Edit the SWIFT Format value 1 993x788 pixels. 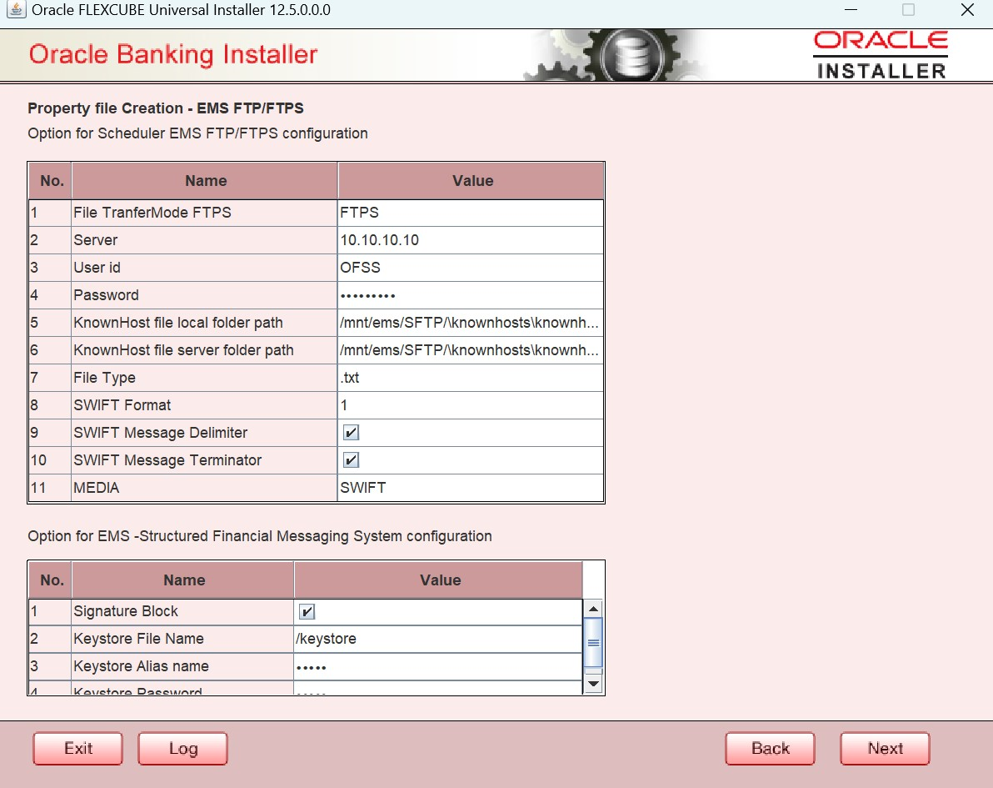[471, 405]
